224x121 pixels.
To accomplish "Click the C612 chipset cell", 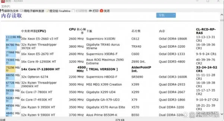I will (x=135, y=39).
